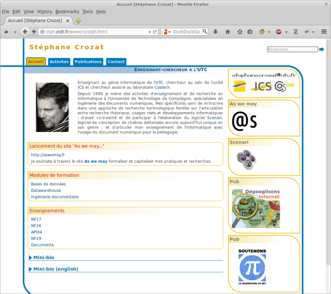The height and width of the screenshot is (294, 331).
Task: Click the Greasemonkey monkey icon
Action: coord(262,32)
